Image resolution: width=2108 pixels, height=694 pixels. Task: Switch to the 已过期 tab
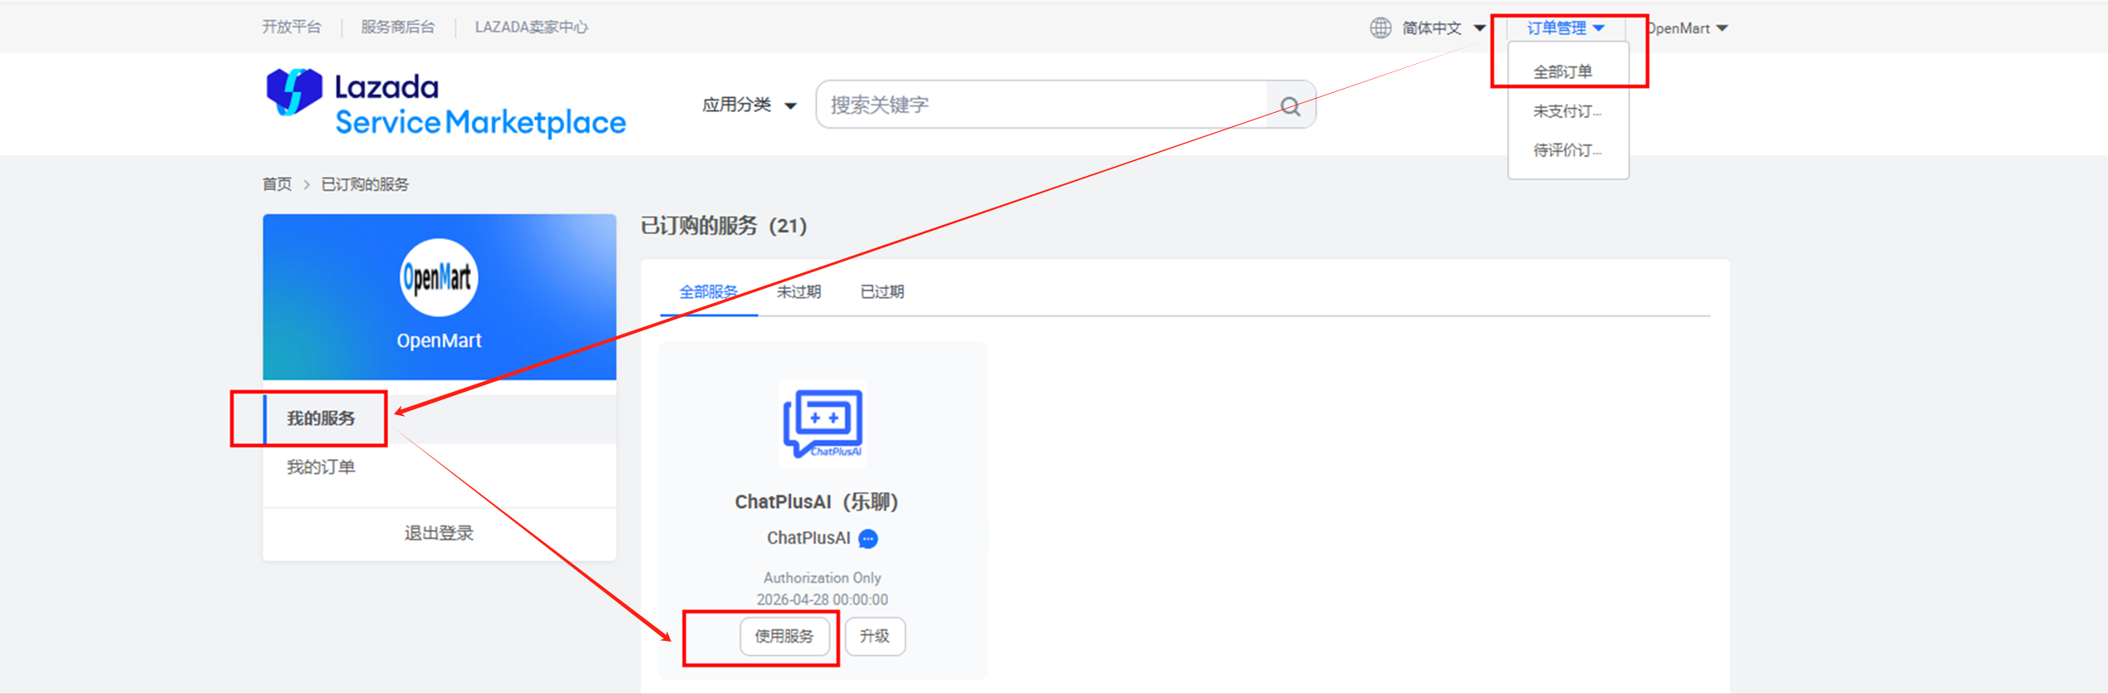click(882, 292)
